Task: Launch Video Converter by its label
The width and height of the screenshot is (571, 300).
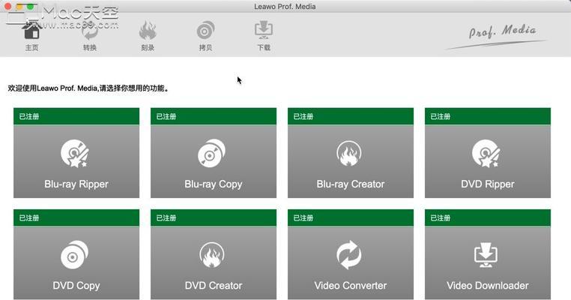Action: [351, 286]
